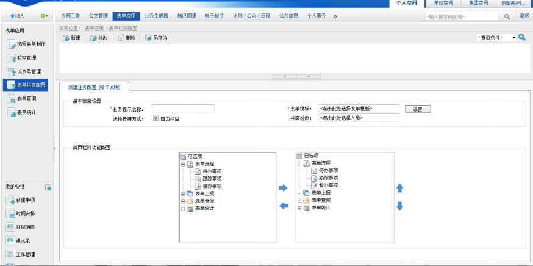Click the 操作说明 link
533x266 pixels.
coord(109,87)
